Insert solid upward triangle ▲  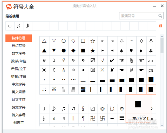click(44, 51)
